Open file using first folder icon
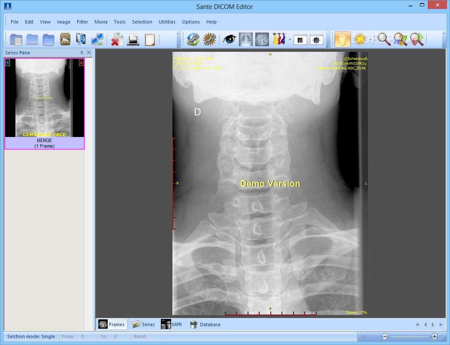Screen dimensions: 450x345 point(16,39)
